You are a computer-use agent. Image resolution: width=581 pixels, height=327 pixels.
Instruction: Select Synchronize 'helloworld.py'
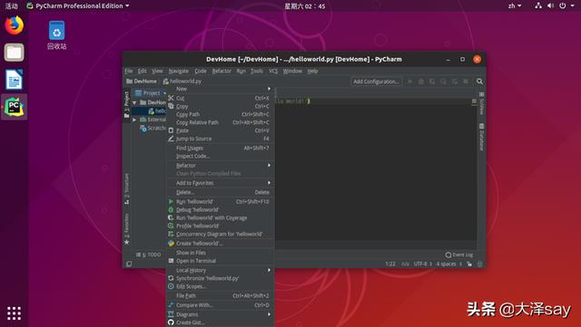point(221,278)
